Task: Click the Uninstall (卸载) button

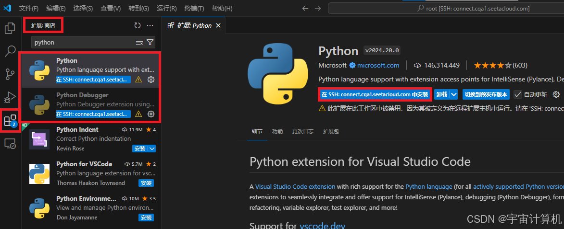Action: [442, 94]
